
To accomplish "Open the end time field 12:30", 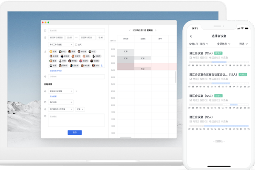I will coord(101,37).
